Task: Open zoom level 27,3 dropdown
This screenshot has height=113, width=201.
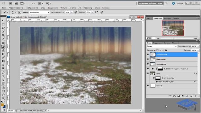Action: click(x=35, y=3)
